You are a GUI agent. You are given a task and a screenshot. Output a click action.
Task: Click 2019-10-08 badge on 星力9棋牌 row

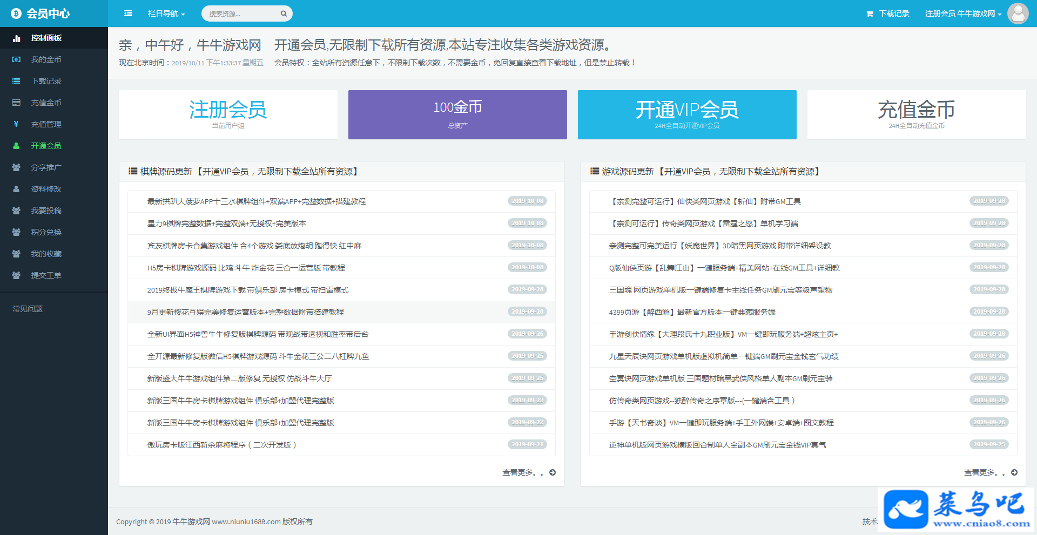point(527,223)
